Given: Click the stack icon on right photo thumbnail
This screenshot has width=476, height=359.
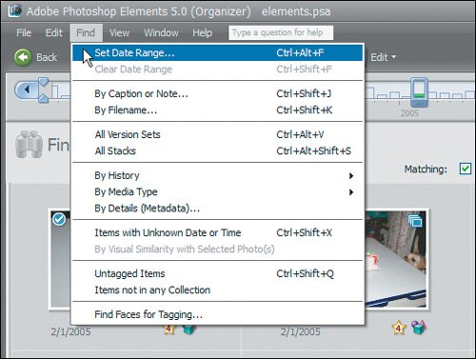Looking at the screenshot, I should (415, 221).
